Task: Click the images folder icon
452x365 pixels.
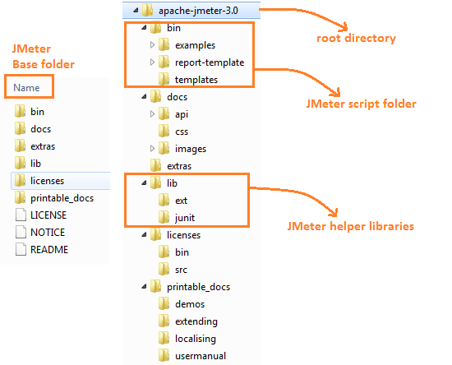Action: click(x=164, y=149)
